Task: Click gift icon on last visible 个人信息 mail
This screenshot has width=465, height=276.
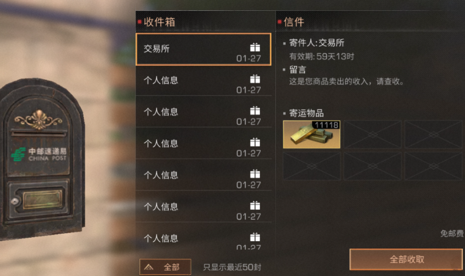Action: coord(255,237)
